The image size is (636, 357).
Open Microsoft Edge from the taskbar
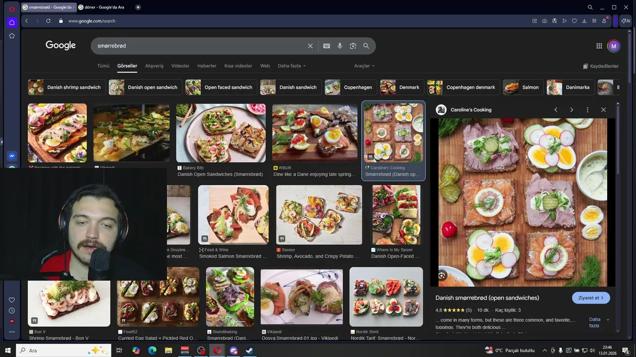click(x=153, y=351)
